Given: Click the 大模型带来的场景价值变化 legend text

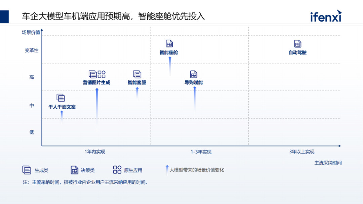Looking at the screenshot, I should (x=197, y=170).
